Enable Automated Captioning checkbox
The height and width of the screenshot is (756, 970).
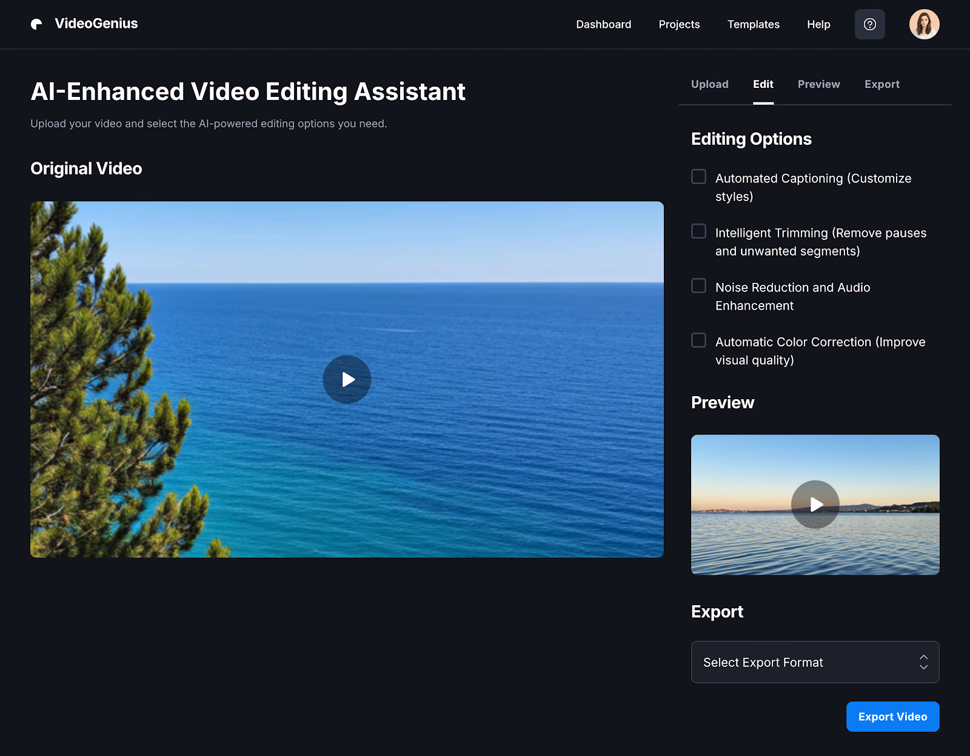coord(699,177)
